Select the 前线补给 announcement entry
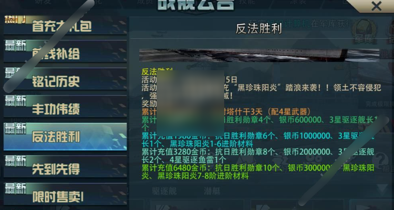Image resolution: width=394 pixels, height=210 pixels. point(65,51)
